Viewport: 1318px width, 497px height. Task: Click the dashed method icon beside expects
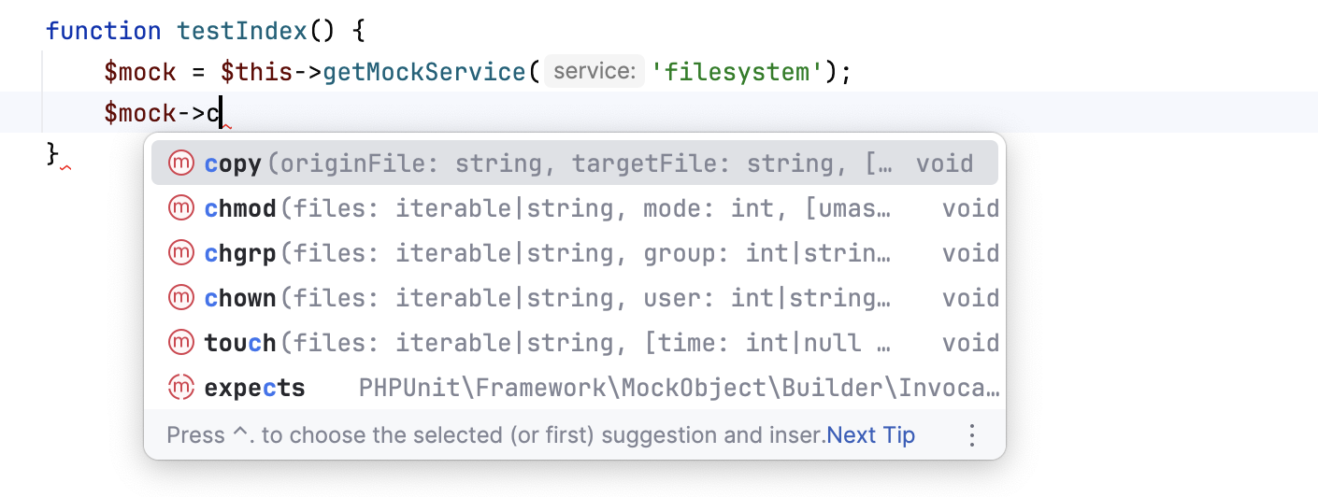pyautogui.click(x=180, y=388)
